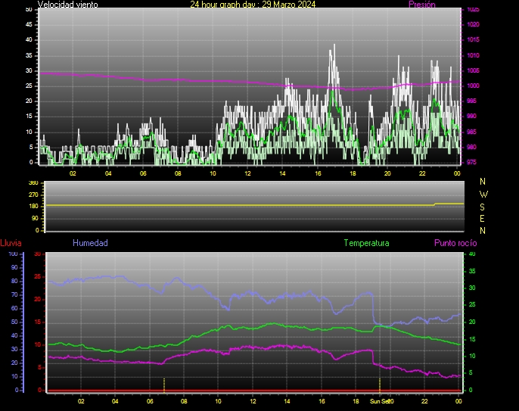
Task: Click the yellow sunrise marker near 07 hours
Action: coord(164,385)
